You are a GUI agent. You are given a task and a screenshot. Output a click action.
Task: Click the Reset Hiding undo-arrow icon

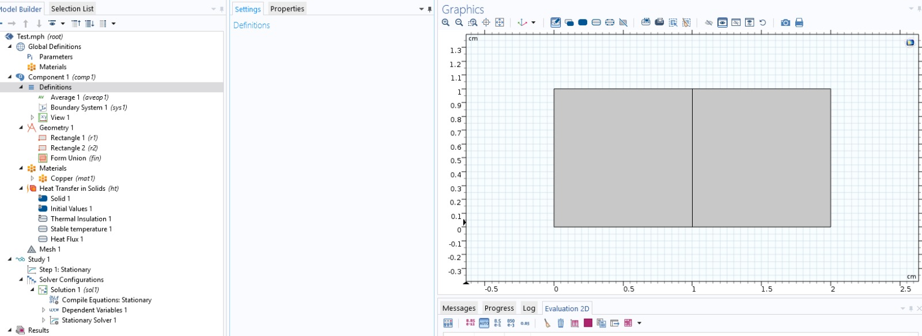click(763, 22)
